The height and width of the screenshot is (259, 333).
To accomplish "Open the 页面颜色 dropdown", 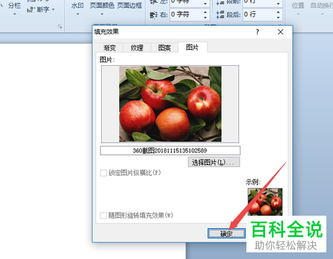I will click(102, 9).
